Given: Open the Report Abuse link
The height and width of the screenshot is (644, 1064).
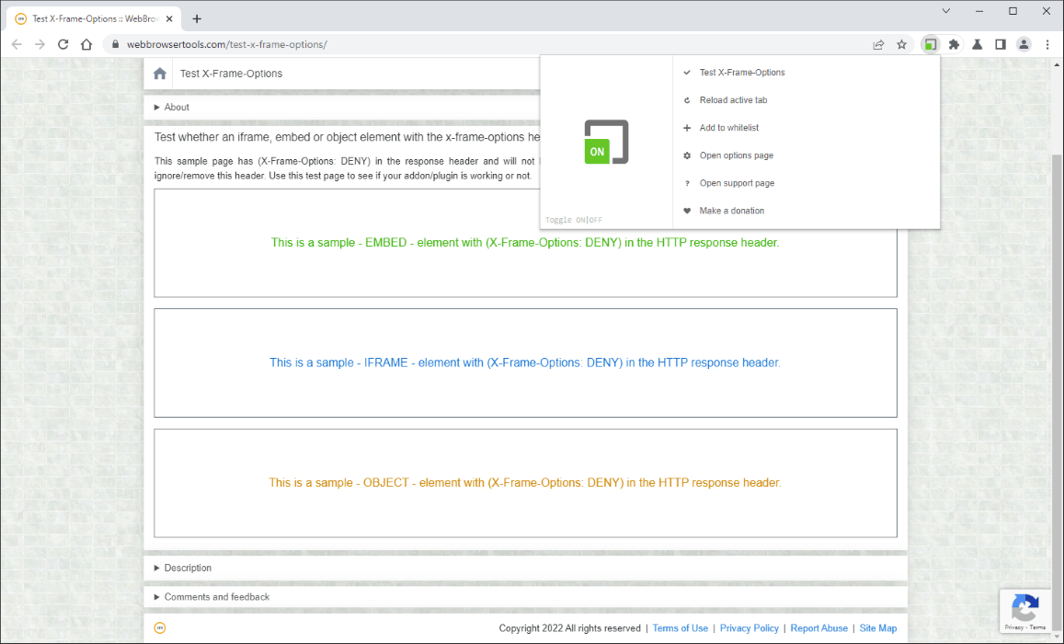Looking at the screenshot, I should [x=819, y=628].
